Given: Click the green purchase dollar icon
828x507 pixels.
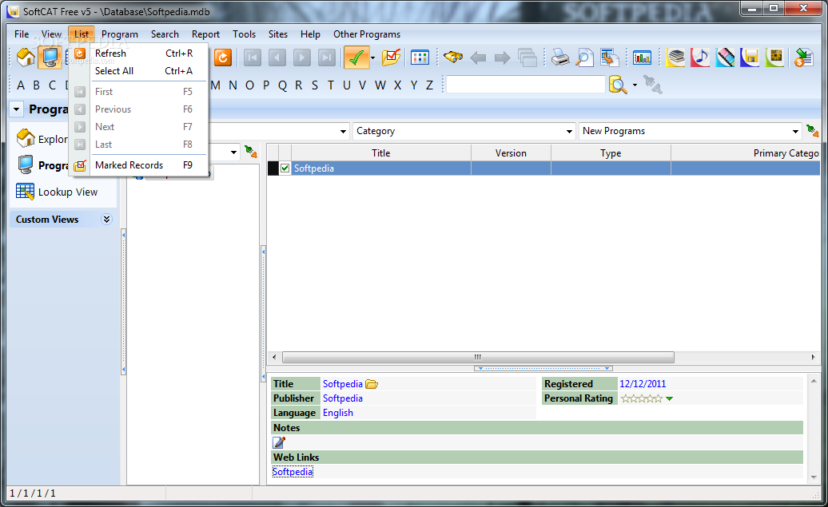Looking at the screenshot, I should point(803,57).
